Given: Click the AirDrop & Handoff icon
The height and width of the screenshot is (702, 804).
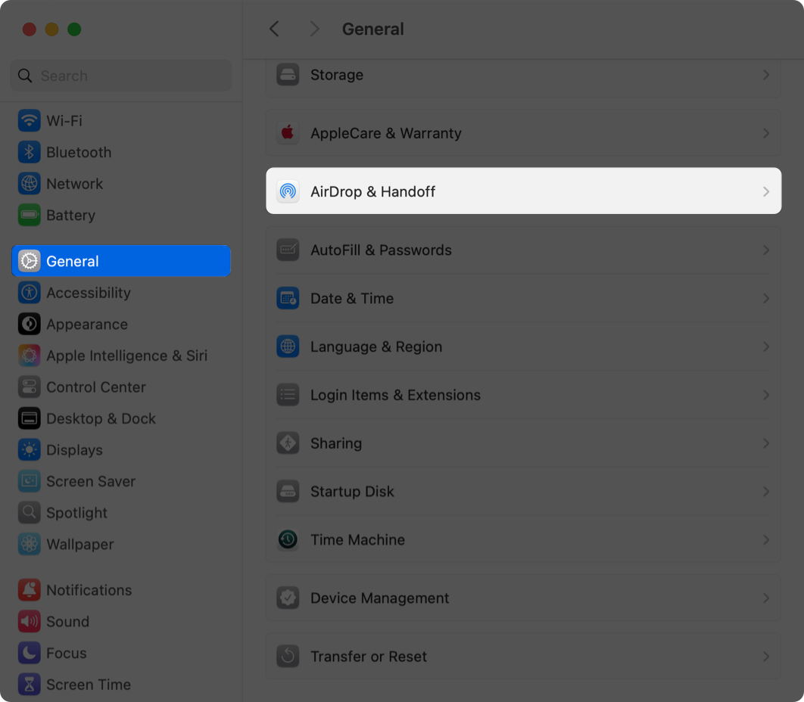Looking at the screenshot, I should pos(288,191).
